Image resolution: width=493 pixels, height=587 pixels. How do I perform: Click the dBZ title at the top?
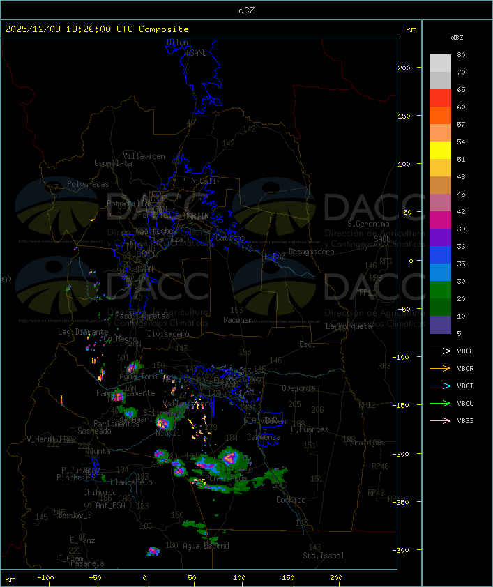tap(247, 10)
